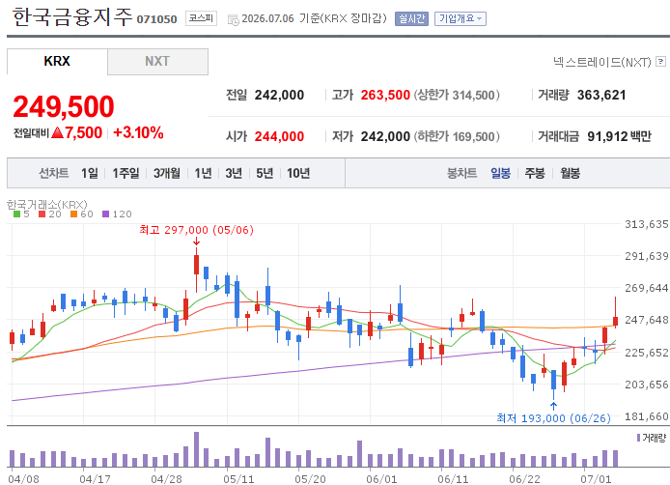
Task: Open the 기업개요 dropdown
Action: (461, 18)
